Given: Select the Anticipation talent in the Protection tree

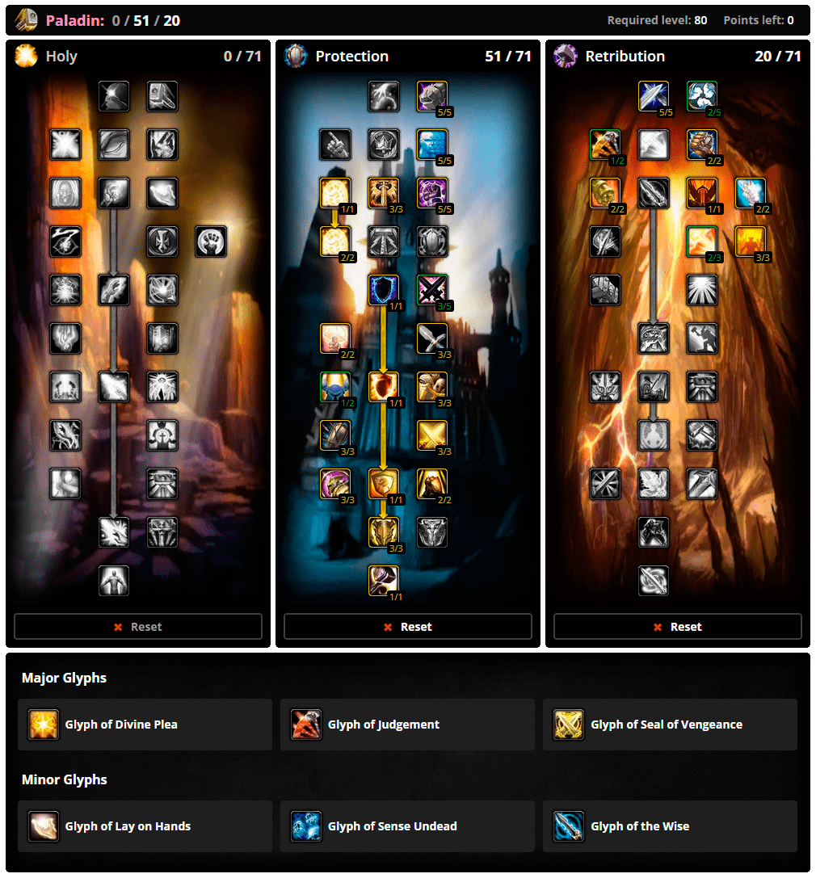Looking at the screenshot, I should point(432,145).
